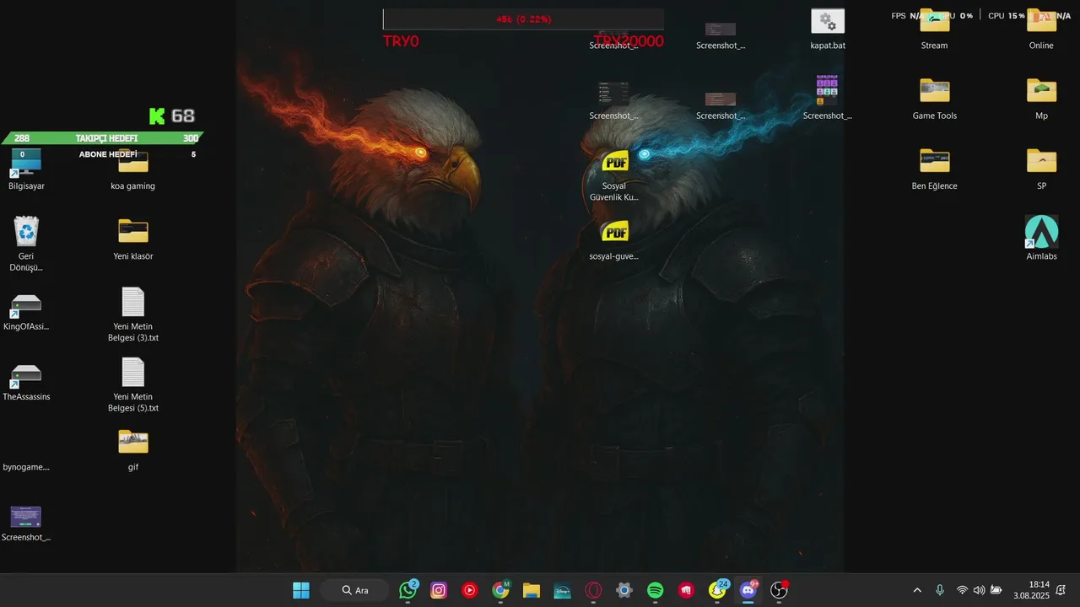The height and width of the screenshot is (607, 1080).
Task: Open the volume speaker tray icon
Action: click(x=979, y=590)
